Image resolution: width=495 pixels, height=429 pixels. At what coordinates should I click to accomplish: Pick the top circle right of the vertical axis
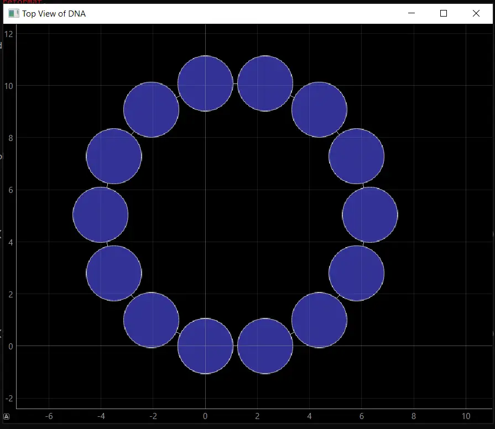point(265,83)
